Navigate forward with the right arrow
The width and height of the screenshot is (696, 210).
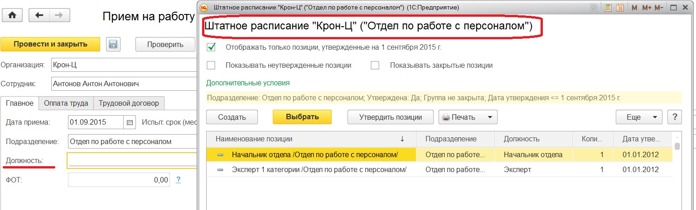pos(59,15)
